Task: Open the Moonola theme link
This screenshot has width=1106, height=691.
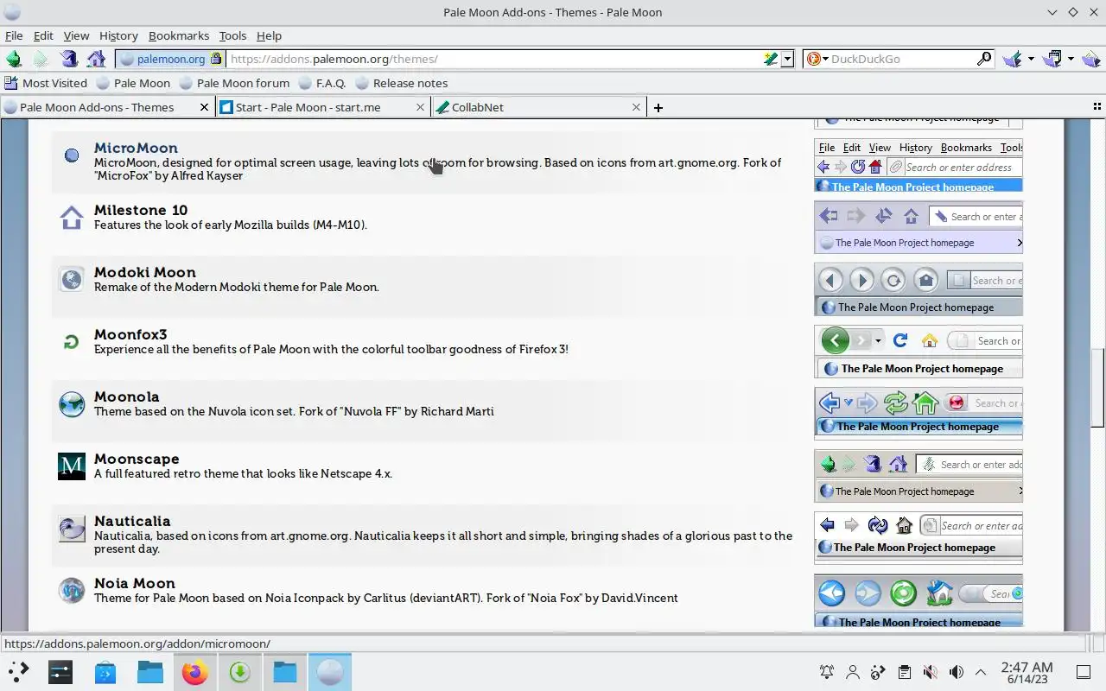Action: pyautogui.click(x=127, y=396)
